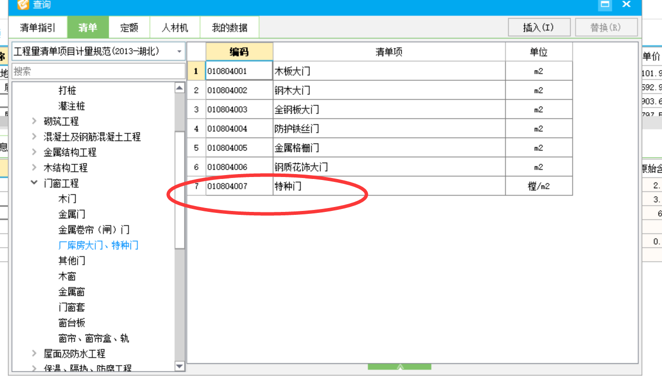Image resolution: width=662 pixels, height=384 pixels.
Task: Expand the 混凝土及钢筋混凝土工程 node
Action: (x=34, y=137)
